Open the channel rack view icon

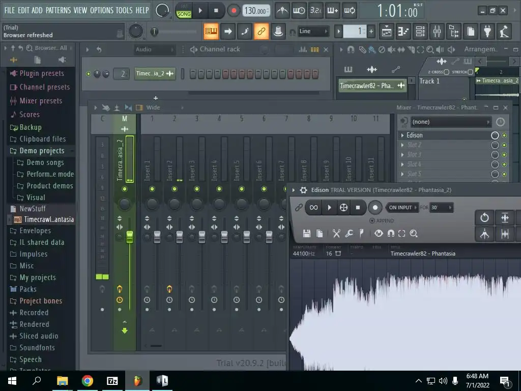(x=420, y=32)
